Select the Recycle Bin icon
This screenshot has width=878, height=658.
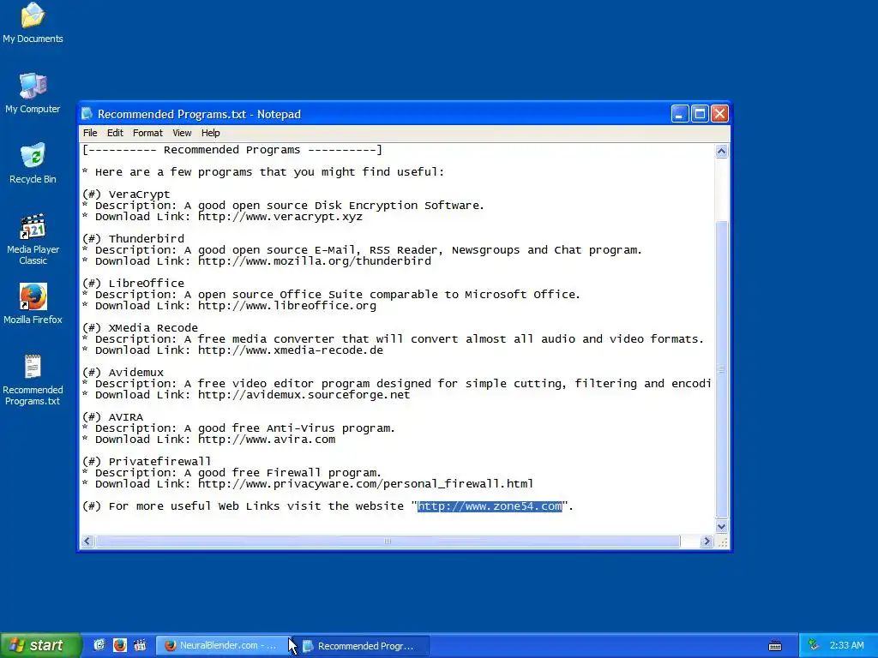pos(33,164)
